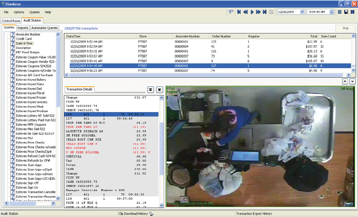The height and width of the screenshot is (217, 358).
Task: Rewind the video playback
Action: tap(245, 12)
